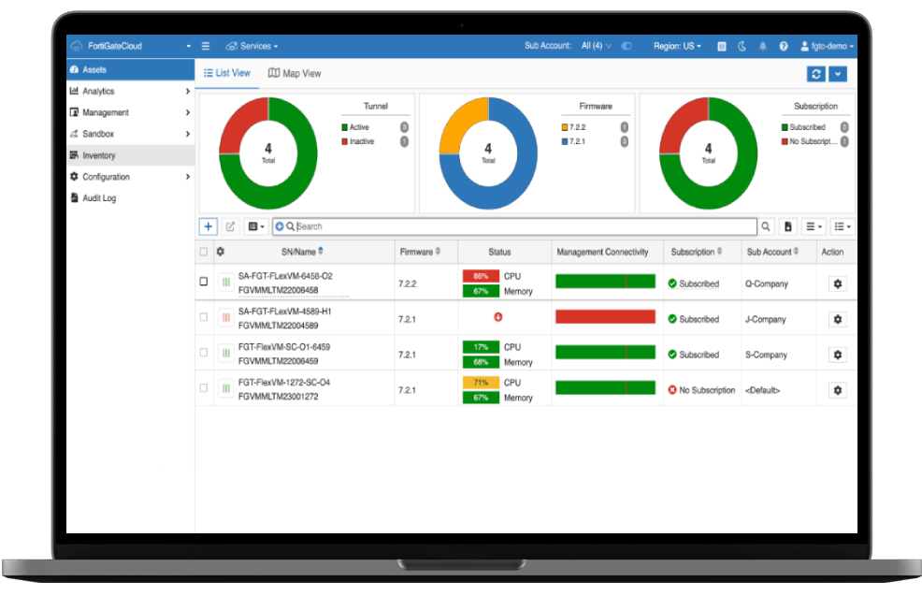Click the tunnel icon for FGT-FlexVM-SC-O1-6459
922x596 pixels.
225,353
